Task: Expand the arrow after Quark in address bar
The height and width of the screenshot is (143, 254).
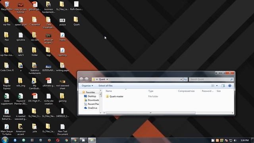Action: pos(107,79)
